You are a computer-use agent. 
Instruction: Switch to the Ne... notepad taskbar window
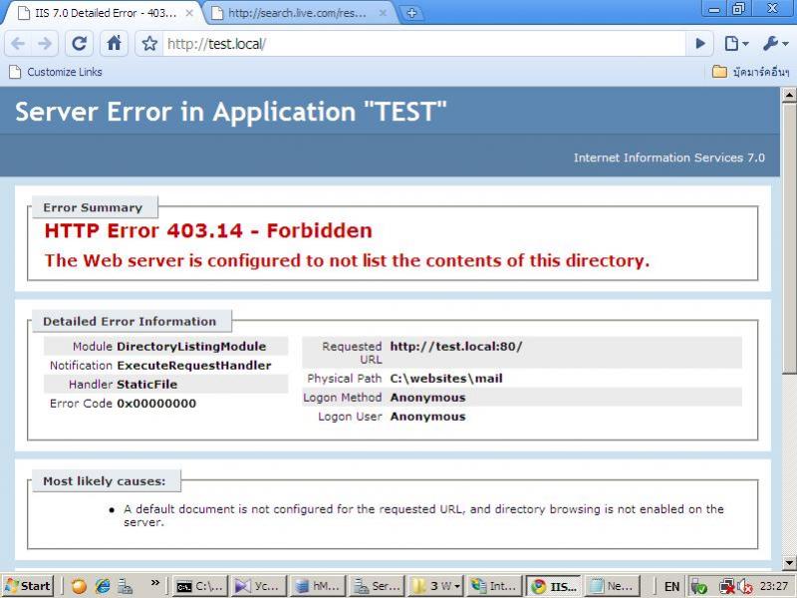(x=612, y=586)
